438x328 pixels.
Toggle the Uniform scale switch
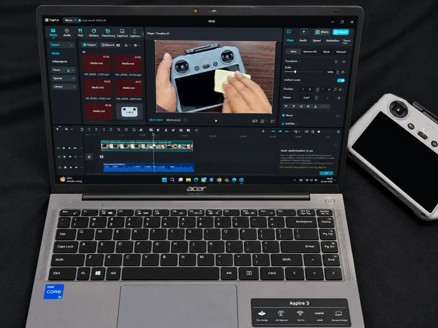pyautogui.click(x=341, y=80)
